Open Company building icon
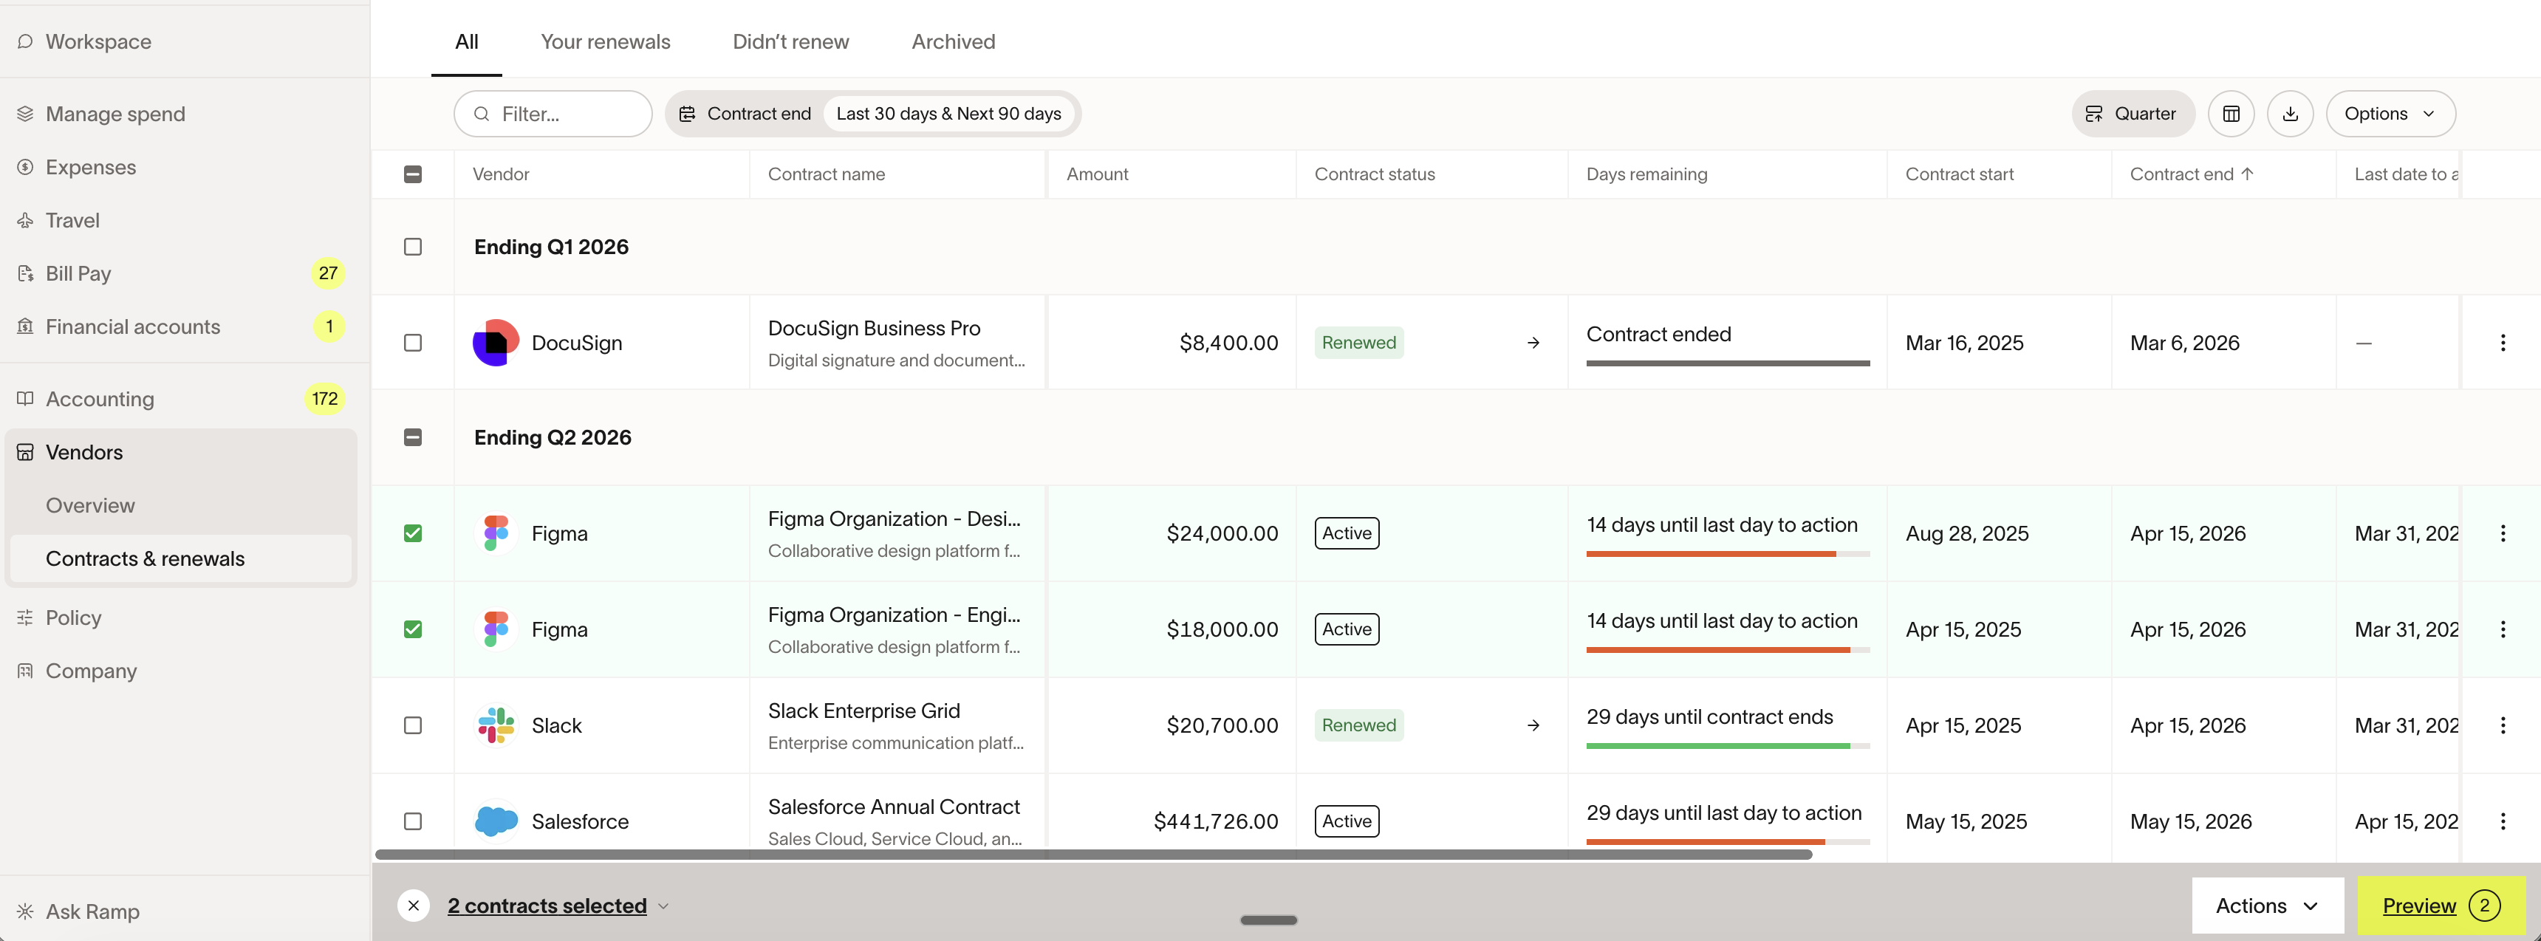Viewport: 2541px width, 941px height. (x=26, y=671)
